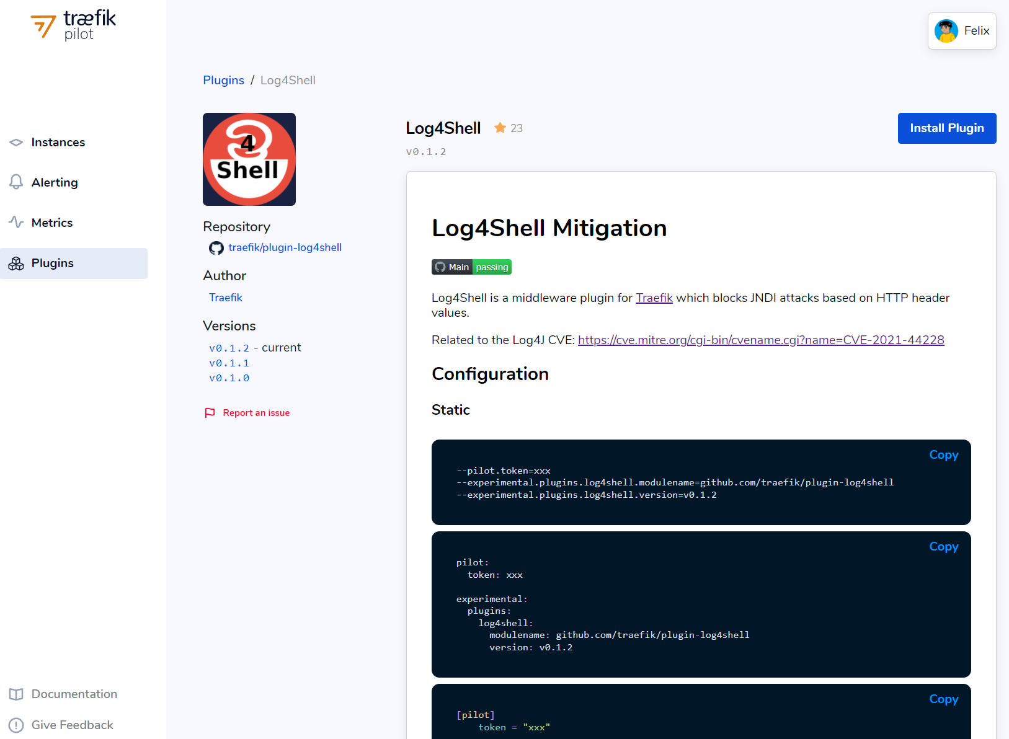This screenshot has width=1009, height=739.
Task: Click the Log4Shell Mitigation heading
Action: (549, 228)
